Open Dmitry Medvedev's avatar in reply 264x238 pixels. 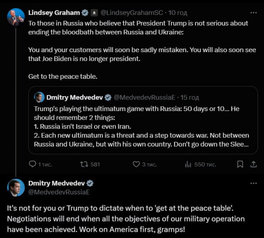coord(16,187)
